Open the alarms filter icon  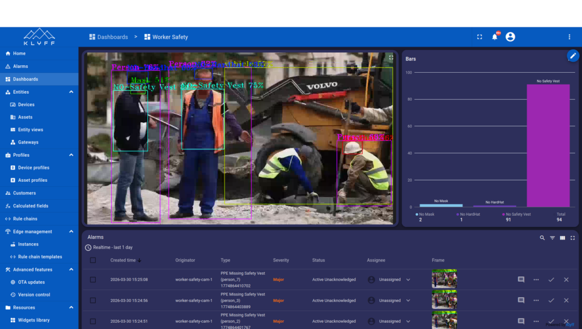(x=552, y=238)
